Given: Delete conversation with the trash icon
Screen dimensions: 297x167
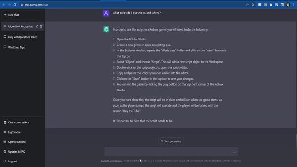Looking at the screenshot, I should 41,26.
